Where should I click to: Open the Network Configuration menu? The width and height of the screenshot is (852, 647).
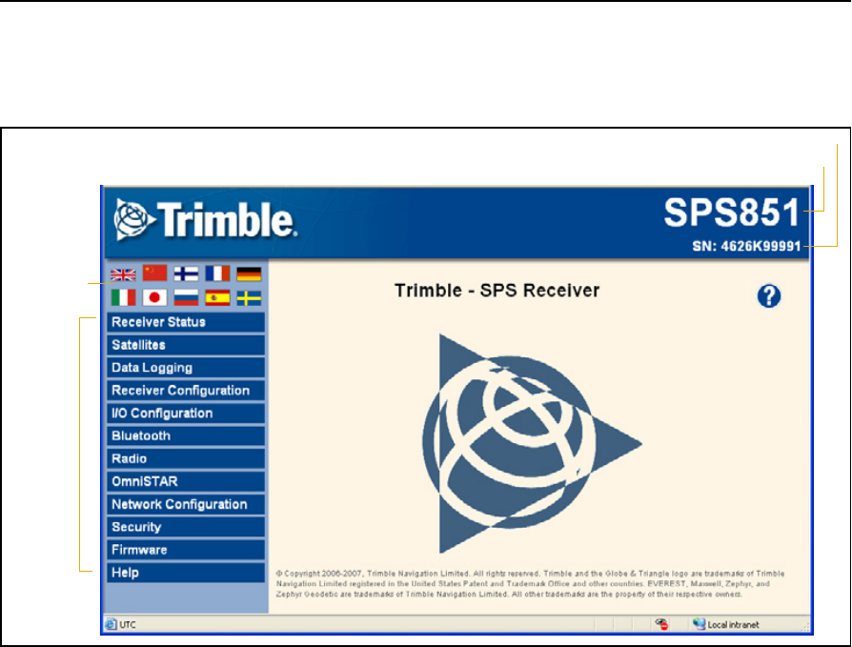(x=186, y=505)
